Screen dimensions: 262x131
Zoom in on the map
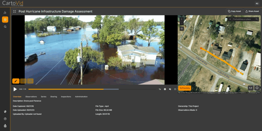pos(181,19)
